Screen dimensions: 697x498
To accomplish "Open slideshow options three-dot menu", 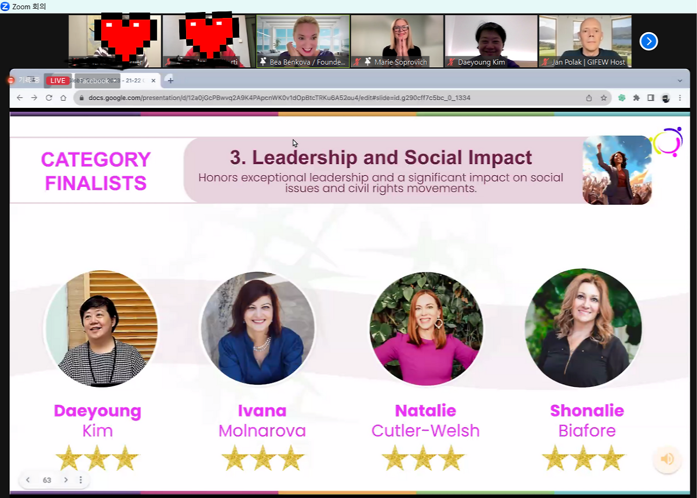I will coord(81,480).
